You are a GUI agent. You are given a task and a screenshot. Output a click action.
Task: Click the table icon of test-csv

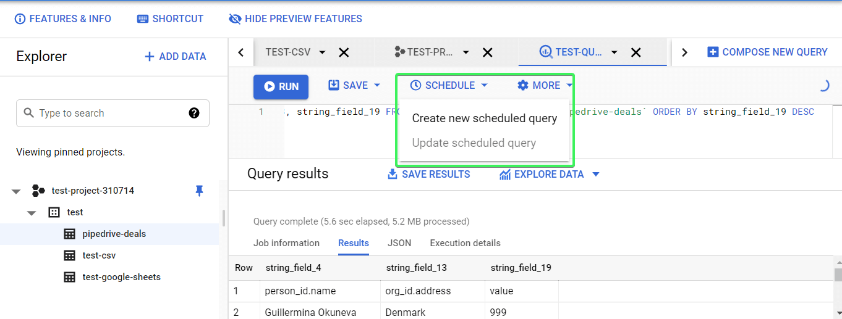(x=69, y=255)
